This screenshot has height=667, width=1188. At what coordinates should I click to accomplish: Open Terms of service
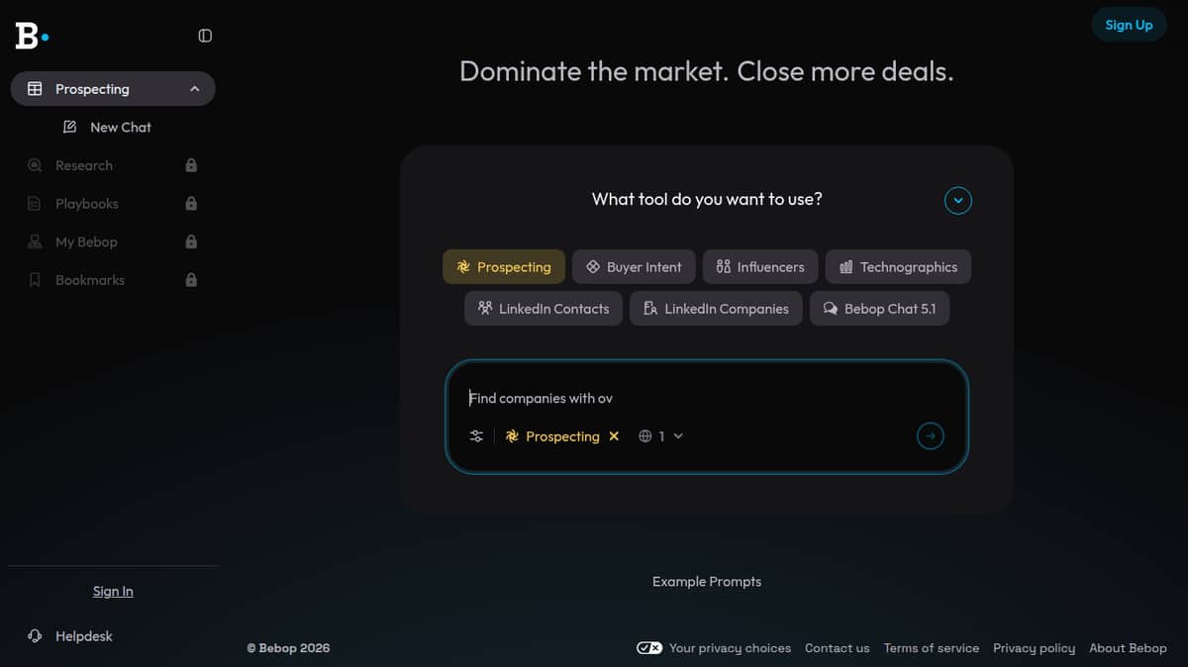(931, 648)
